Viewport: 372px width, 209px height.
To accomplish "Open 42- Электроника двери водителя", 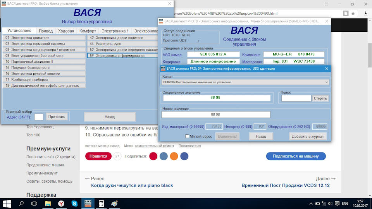I will tap(122, 38).
